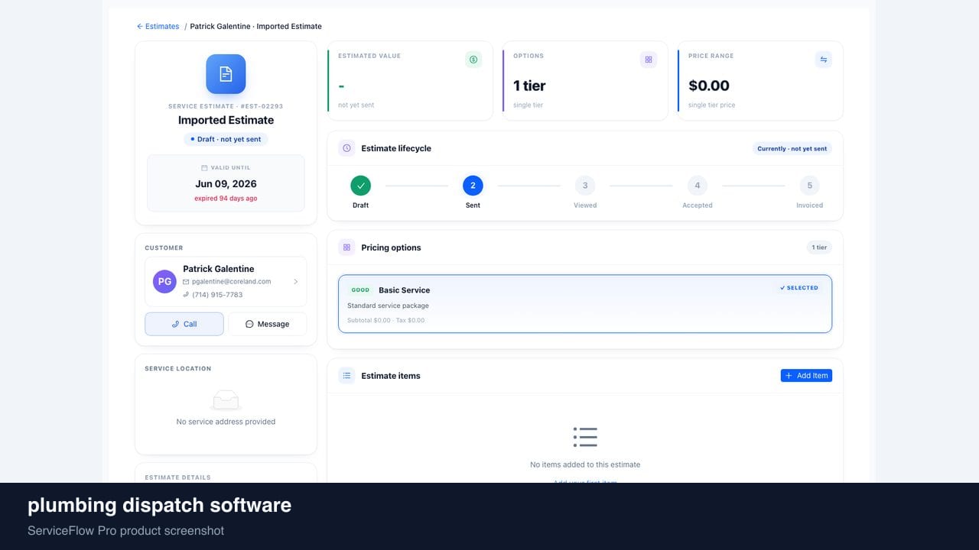Click the pgalentine@coreland.com email

tap(231, 282)
